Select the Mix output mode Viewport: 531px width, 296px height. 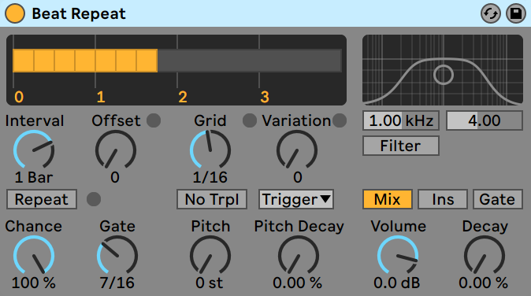click(x=388, y=199)
